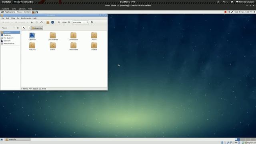
Task: Zoom in in the file manager
Action: [69, 22]
